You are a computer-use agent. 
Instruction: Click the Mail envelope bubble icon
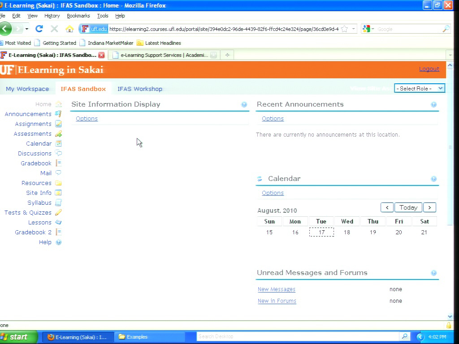coord(58,173)
